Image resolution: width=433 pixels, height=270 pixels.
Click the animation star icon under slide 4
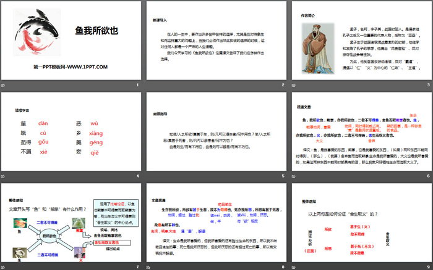click(3, 176)
